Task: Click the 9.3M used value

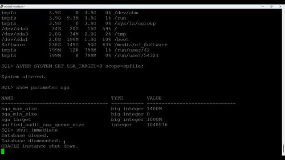Action: pyautogui.click(x=73, y=18)
